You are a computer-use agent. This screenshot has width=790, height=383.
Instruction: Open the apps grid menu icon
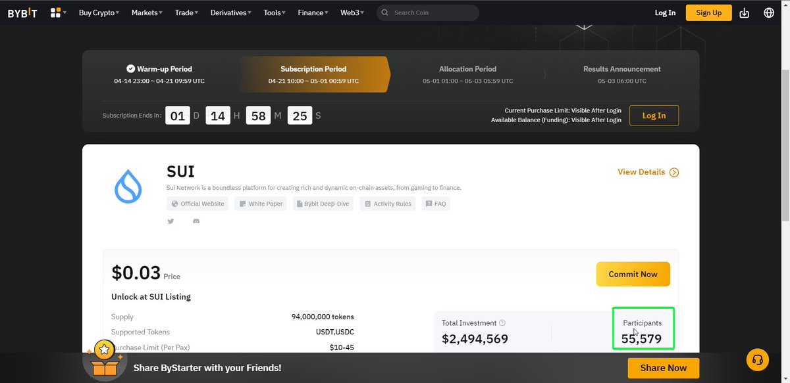click(x=56, y=12)
